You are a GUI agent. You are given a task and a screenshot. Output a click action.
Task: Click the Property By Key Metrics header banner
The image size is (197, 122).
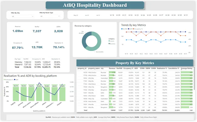point(135,63)
